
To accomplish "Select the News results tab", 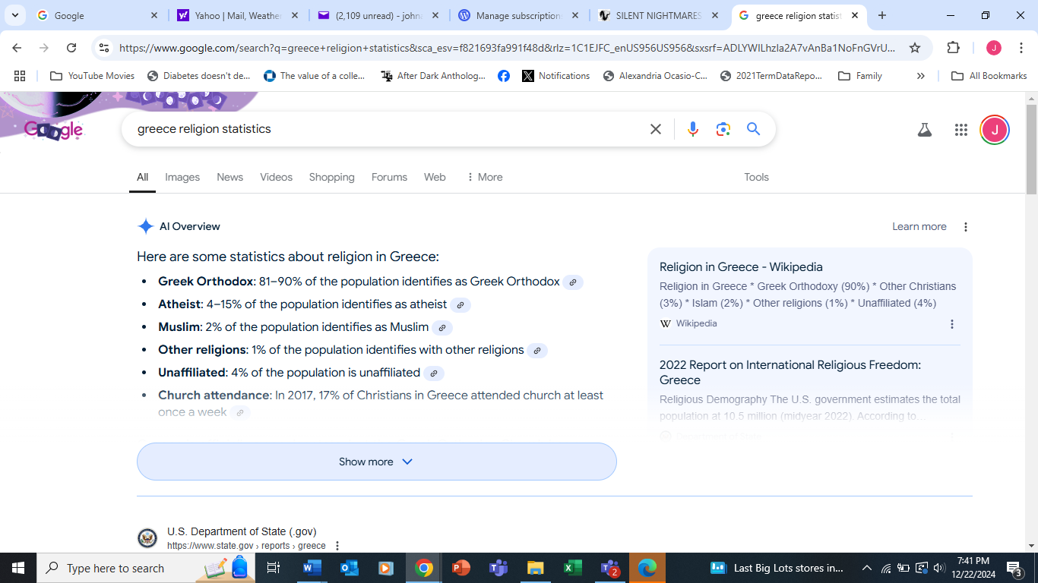I will [229, 177].
